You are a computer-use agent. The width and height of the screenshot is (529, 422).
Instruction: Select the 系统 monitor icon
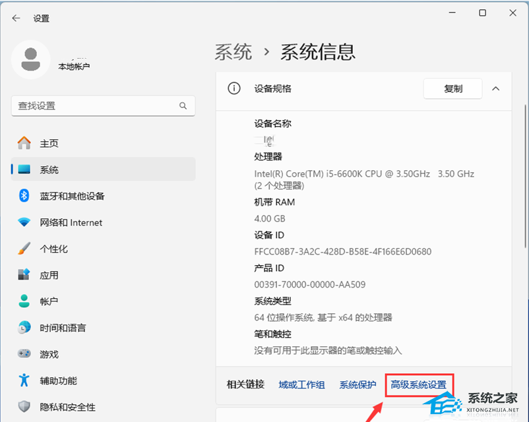point(24,169)
